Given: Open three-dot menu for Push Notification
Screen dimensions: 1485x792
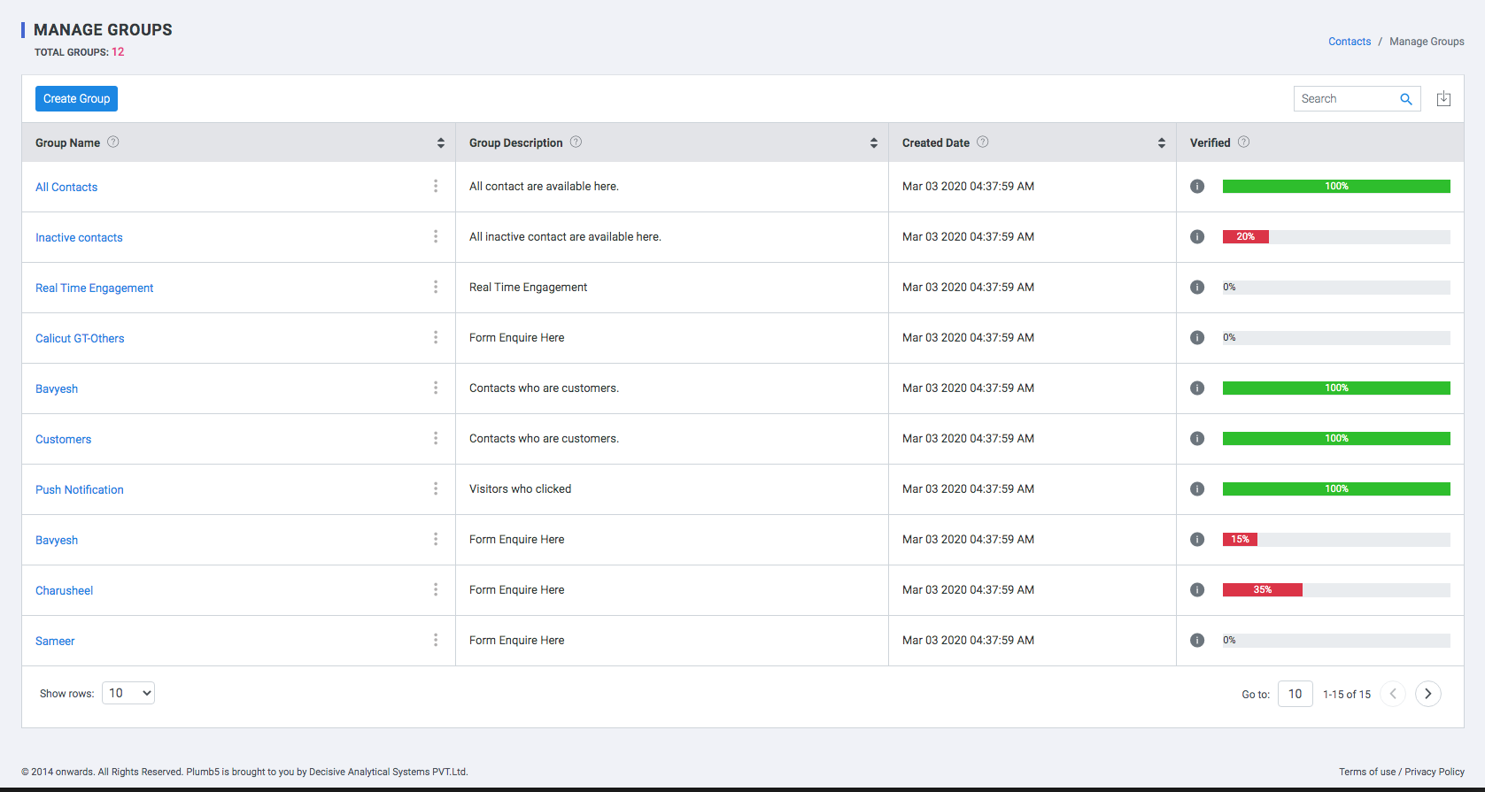Looking at the screenshot, I should pyautogui.click(x=436, y=488).
